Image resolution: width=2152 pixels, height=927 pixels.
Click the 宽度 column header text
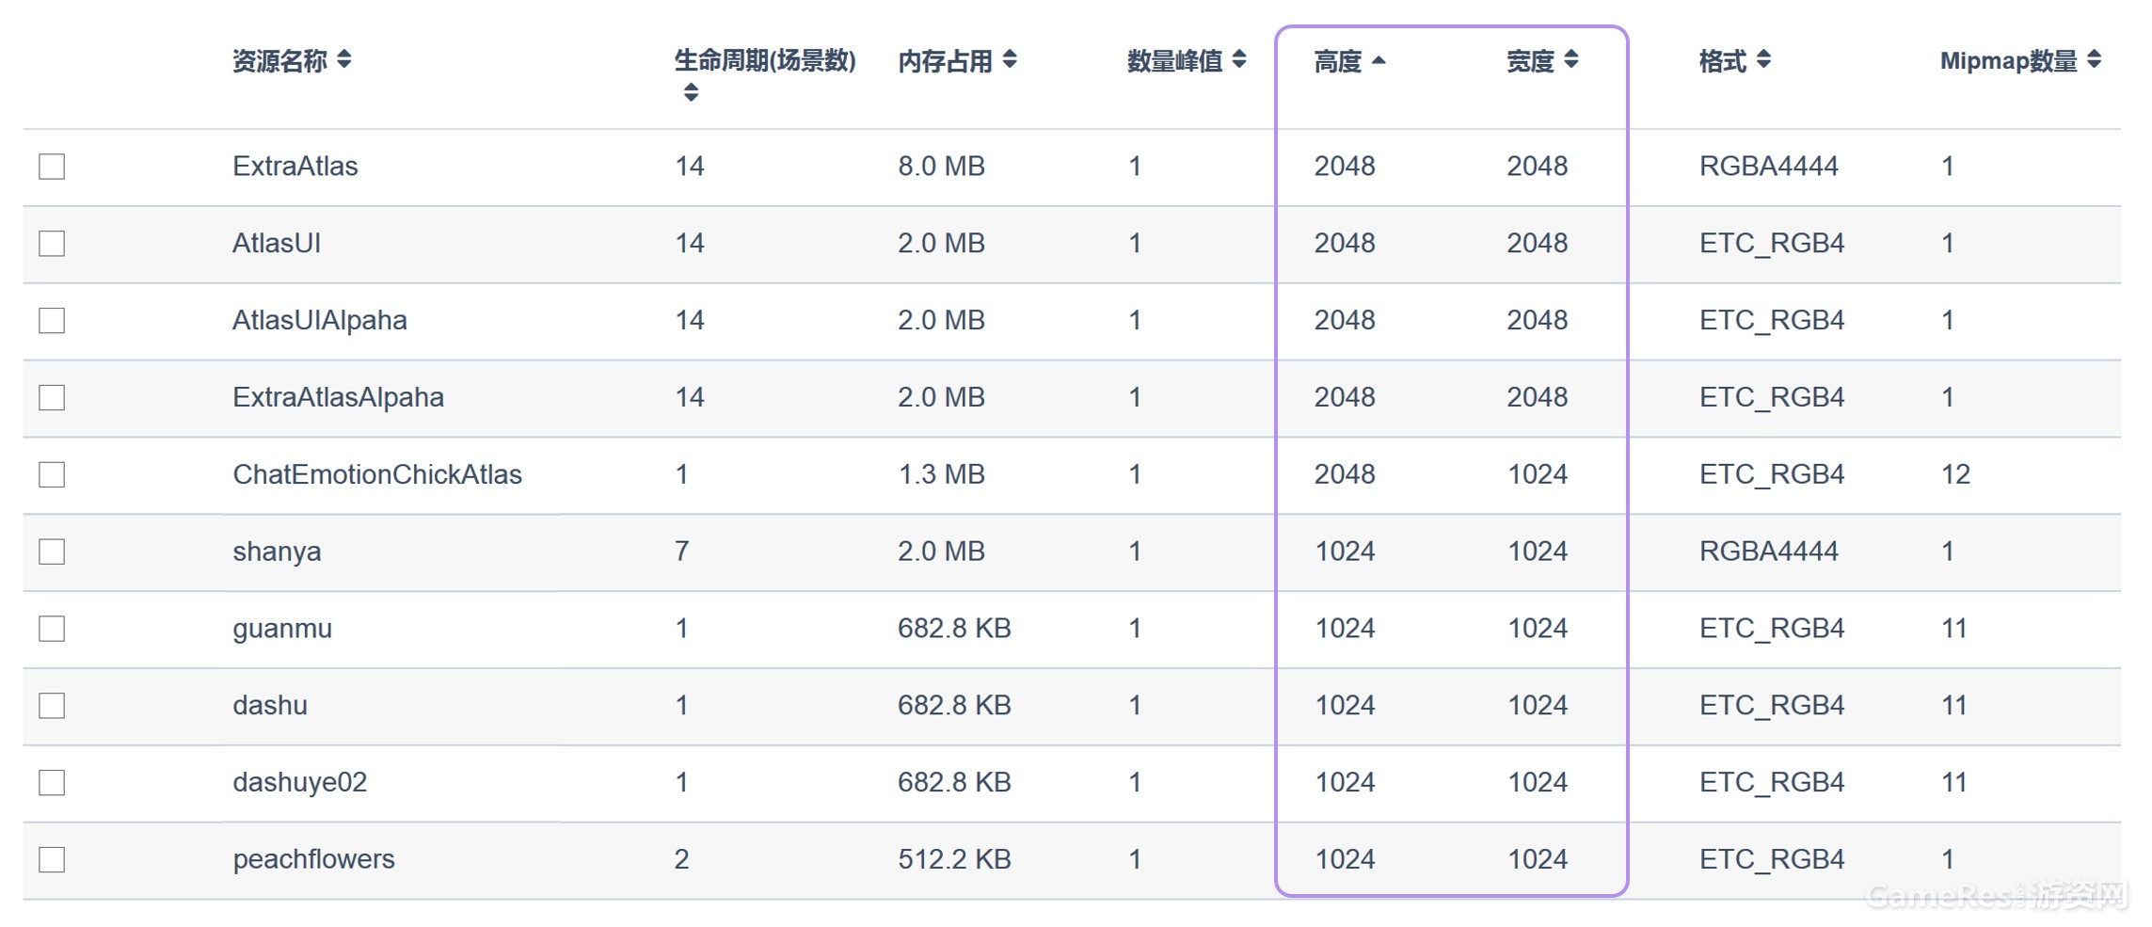point(1530,61)
